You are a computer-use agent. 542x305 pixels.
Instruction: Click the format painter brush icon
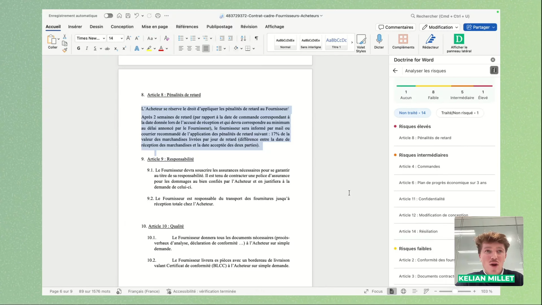(x=65, y=50)
